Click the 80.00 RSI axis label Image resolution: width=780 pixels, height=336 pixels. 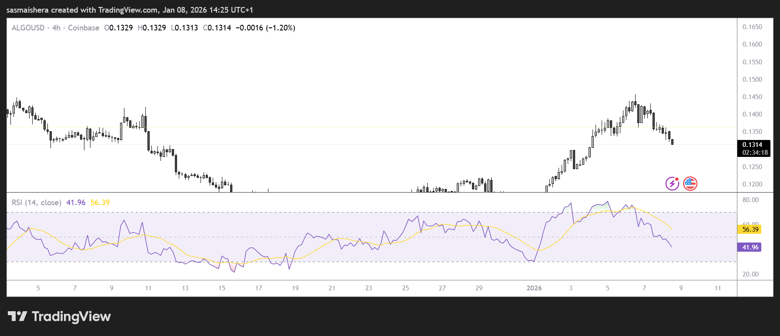(750, 200)
